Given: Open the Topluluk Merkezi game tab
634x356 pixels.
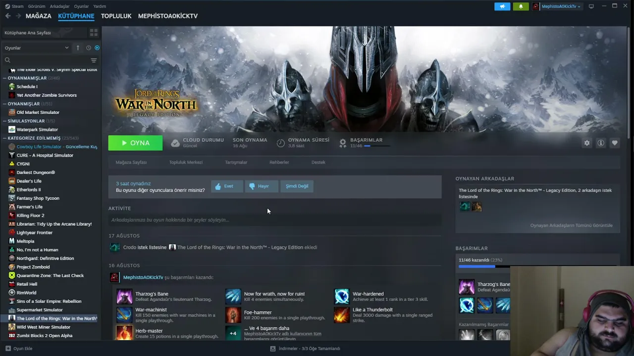Looking at the screenshot, I should coord(186,162).
